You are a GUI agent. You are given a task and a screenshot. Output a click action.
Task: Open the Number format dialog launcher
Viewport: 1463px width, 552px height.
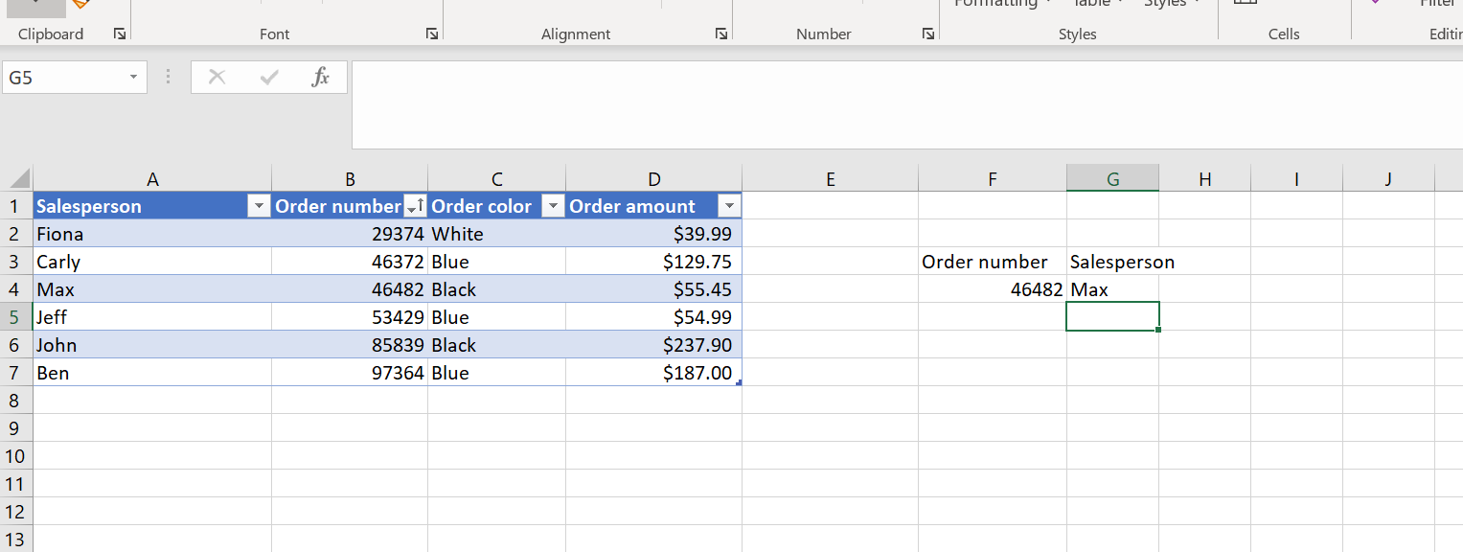927,34
